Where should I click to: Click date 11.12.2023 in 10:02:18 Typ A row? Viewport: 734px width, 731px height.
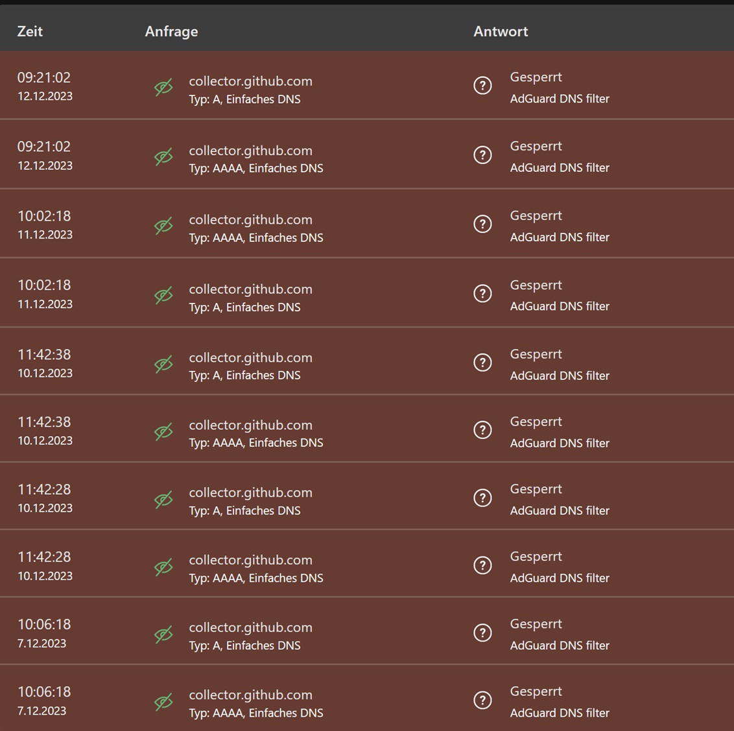45,304
